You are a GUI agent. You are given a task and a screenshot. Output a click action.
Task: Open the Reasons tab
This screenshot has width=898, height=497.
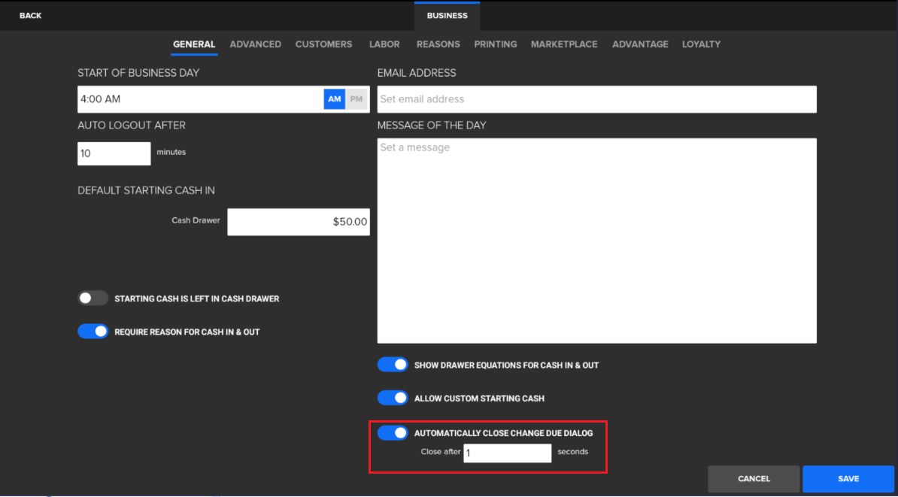[x=438, y=44]
